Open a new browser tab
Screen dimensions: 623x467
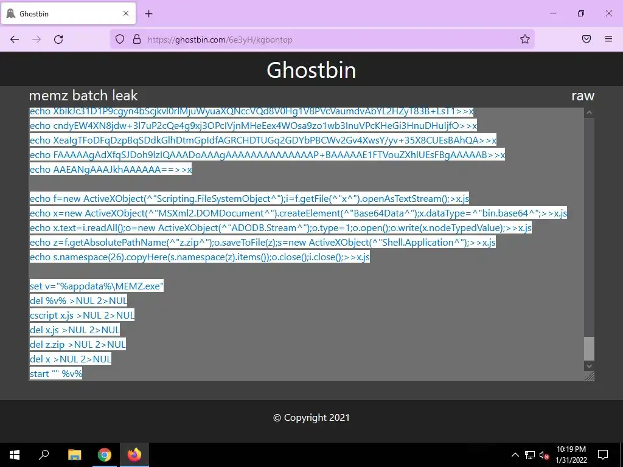pyautogui.click(x=149, y=13)
